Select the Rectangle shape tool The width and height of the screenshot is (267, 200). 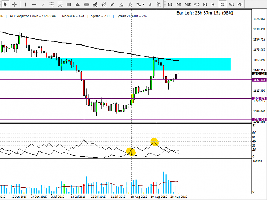[69, 4]
